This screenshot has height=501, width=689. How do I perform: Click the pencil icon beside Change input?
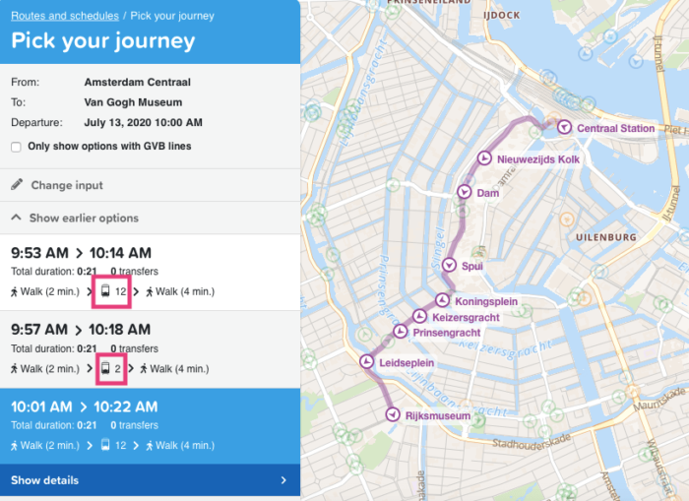tap(17, 185)
